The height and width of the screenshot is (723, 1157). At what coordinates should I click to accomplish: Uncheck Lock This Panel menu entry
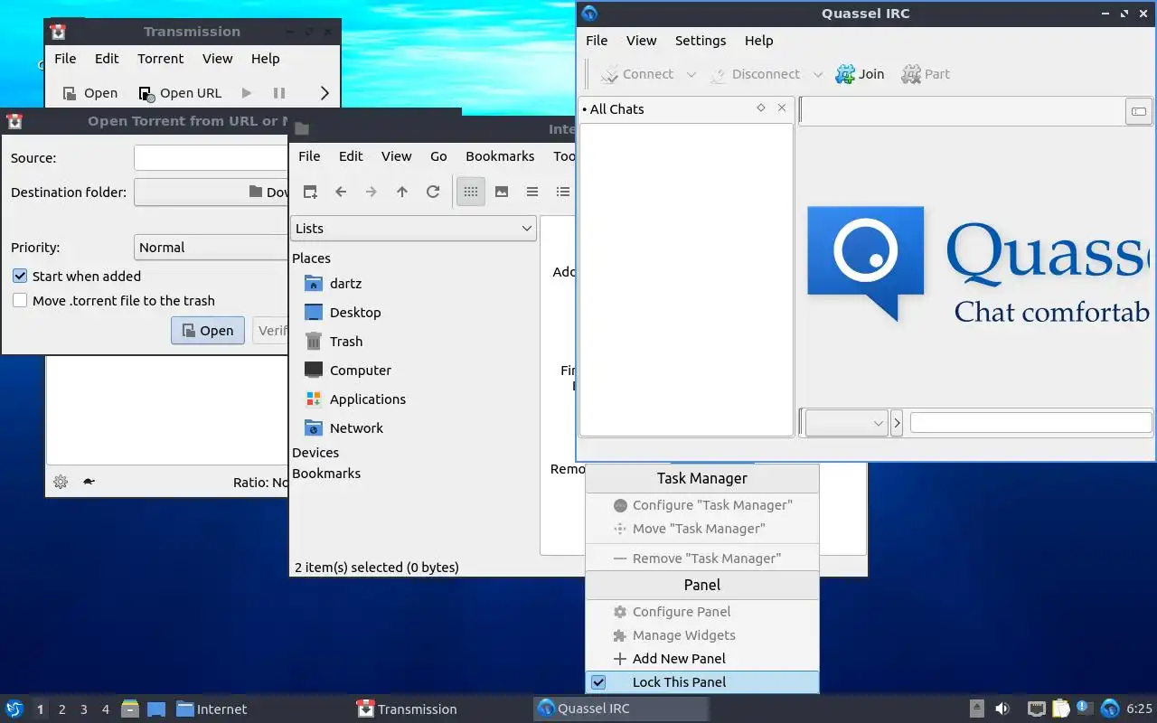pyautogui.click(x=702, y=682)
